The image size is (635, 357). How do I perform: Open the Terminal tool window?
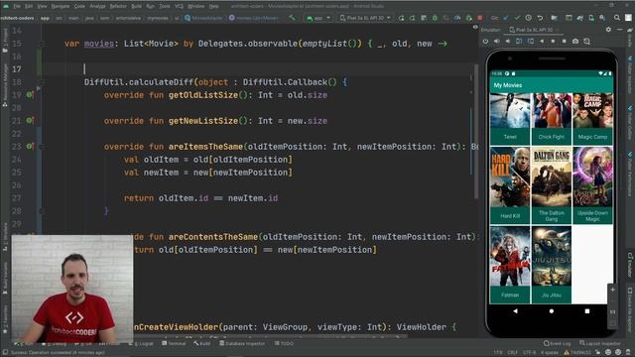(174, 344)
